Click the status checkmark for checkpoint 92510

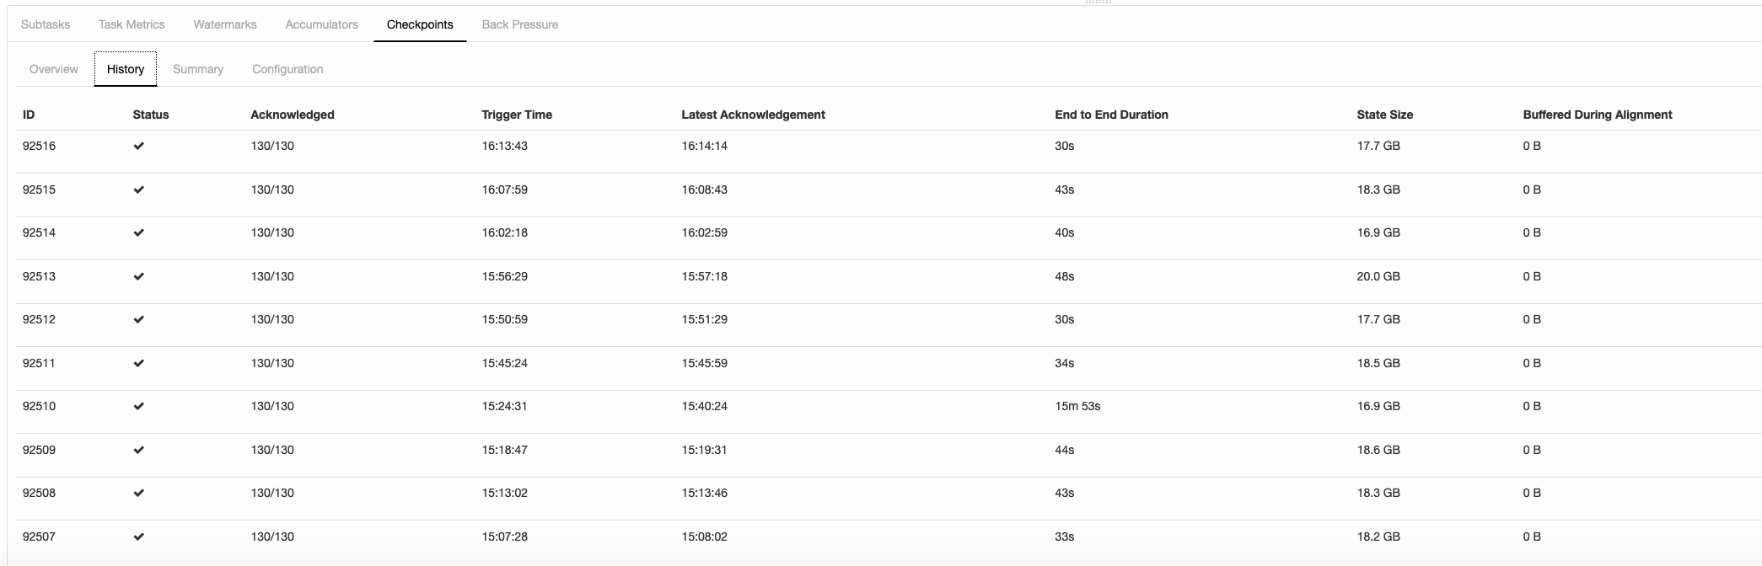click(x=139, y=407)
